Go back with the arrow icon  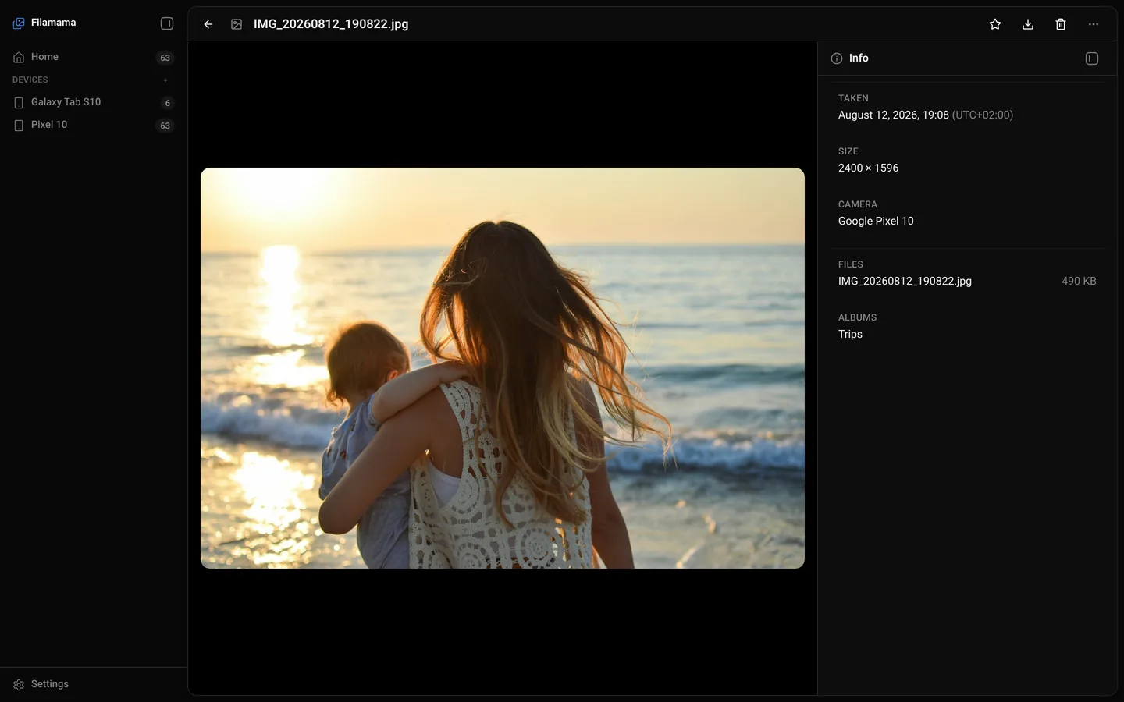(x=208, y=24)
